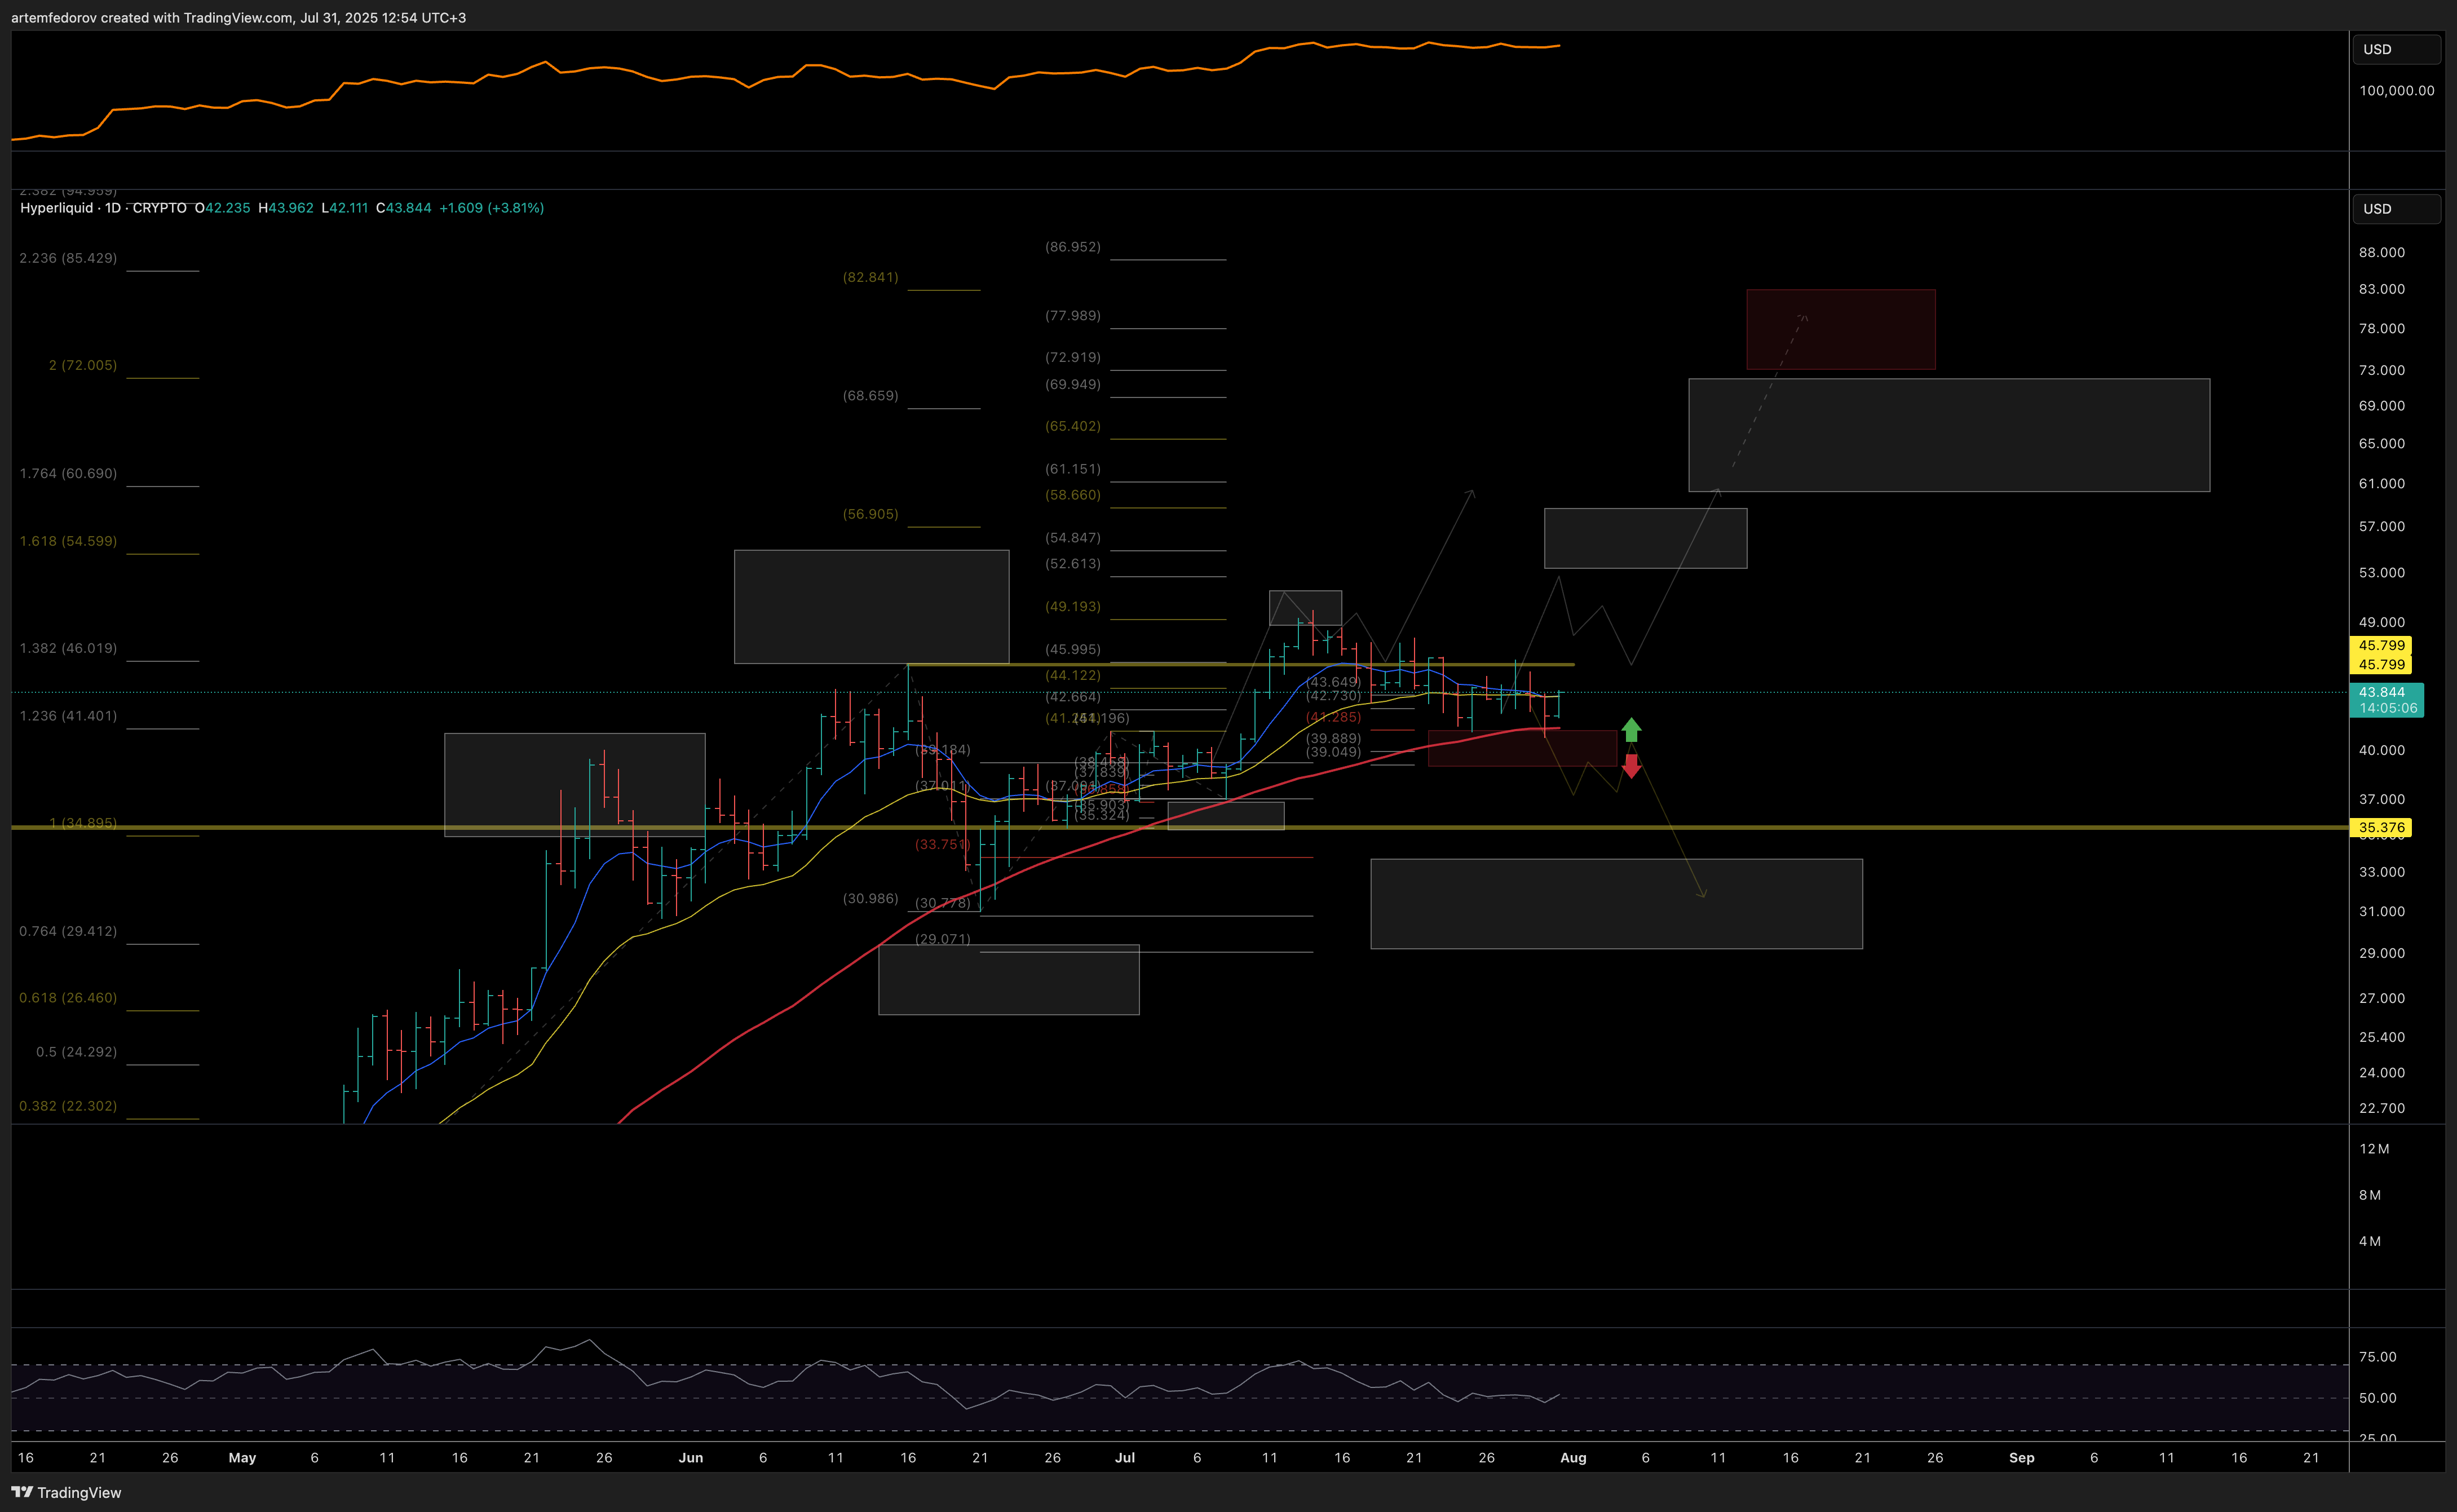Click the bar countdown 14:05:06
The image size is (2457, 1512).
tap(2387, 708)
